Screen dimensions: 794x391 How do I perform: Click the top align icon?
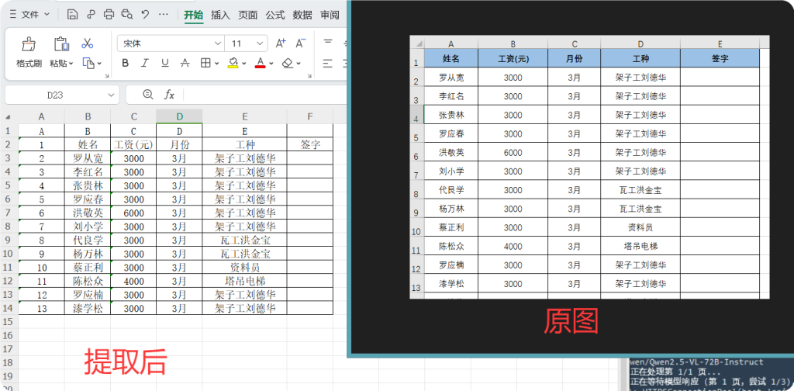pos(328,43)
